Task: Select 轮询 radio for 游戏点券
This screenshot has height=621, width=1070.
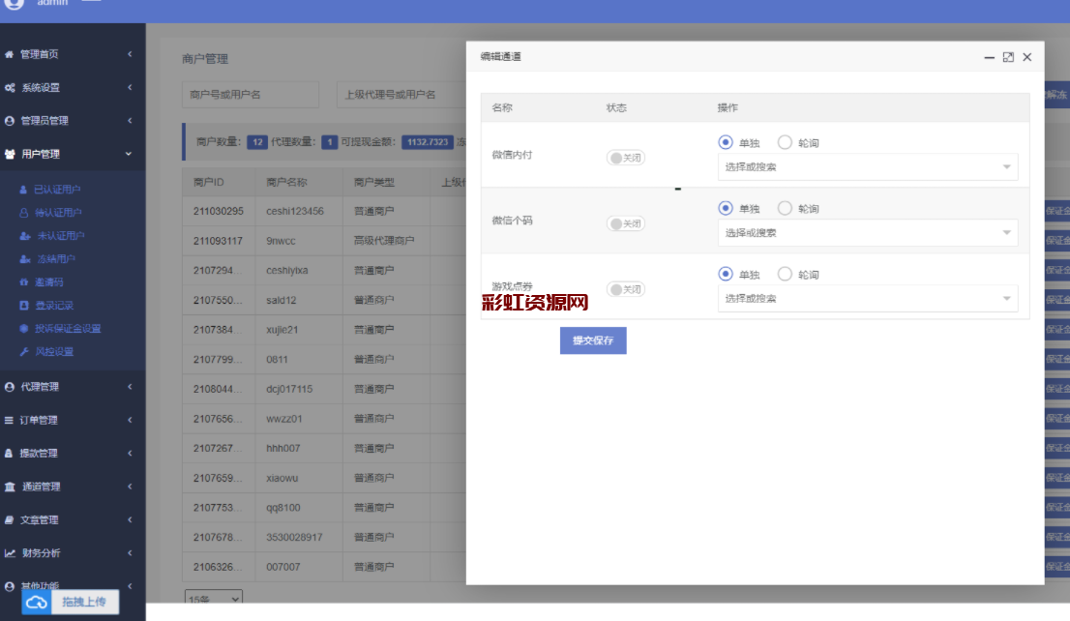Action: tap(785, 275)
